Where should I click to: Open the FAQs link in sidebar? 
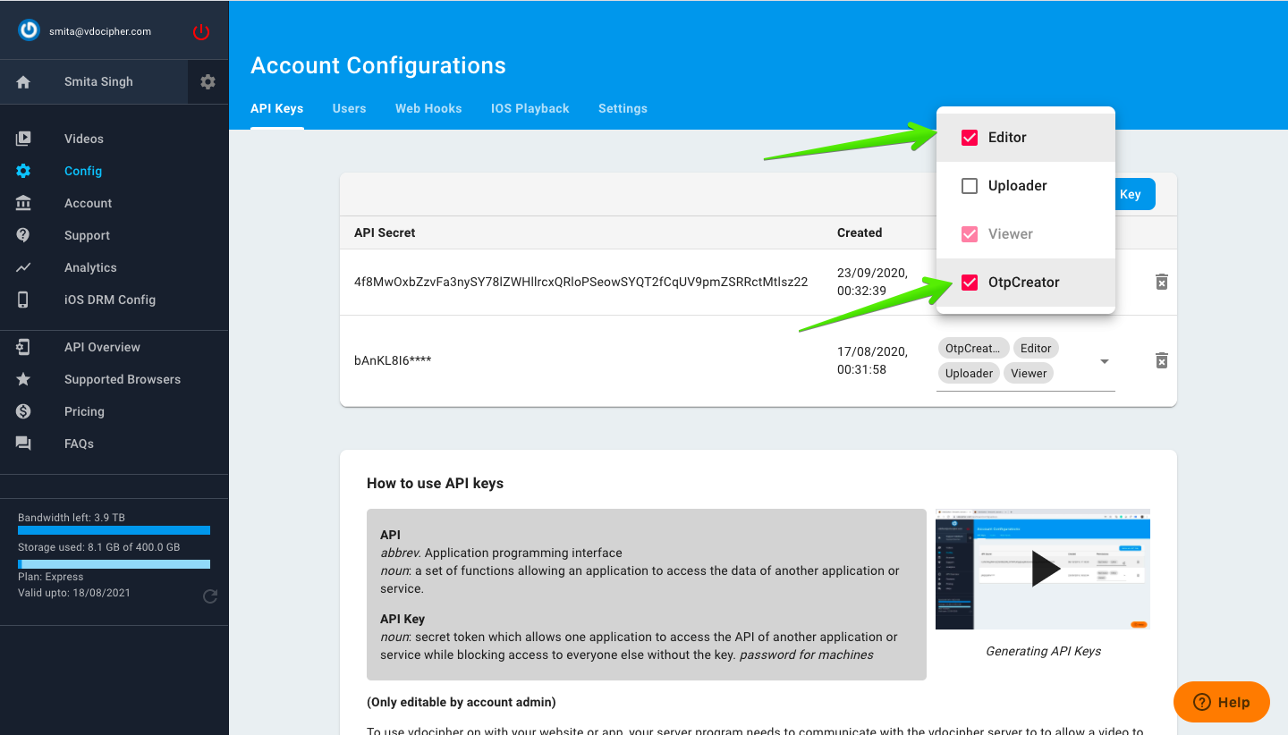79,444
